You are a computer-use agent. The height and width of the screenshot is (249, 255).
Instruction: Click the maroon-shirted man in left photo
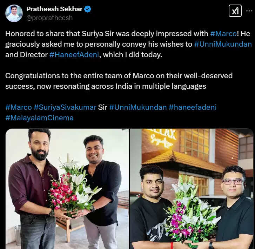(33, 189)
